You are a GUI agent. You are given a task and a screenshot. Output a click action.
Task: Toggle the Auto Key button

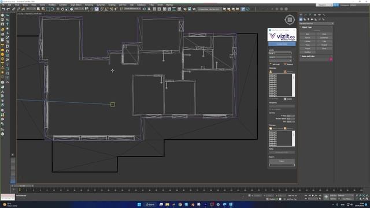coord(333,195)
